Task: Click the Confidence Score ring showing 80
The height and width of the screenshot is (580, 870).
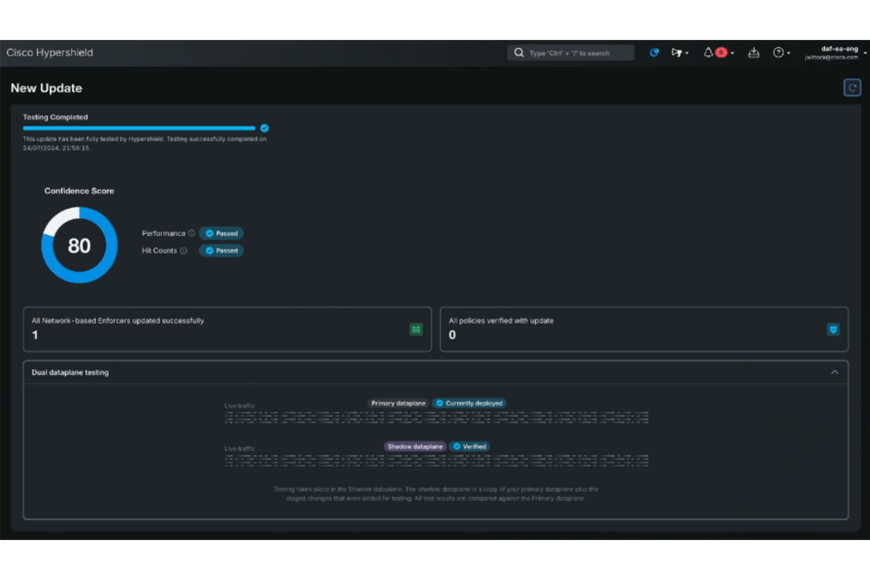Action: tap(79, 245)
